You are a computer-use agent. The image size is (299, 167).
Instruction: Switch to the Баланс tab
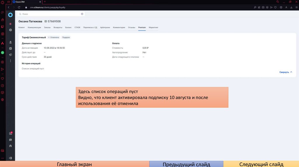click(68, 27)
